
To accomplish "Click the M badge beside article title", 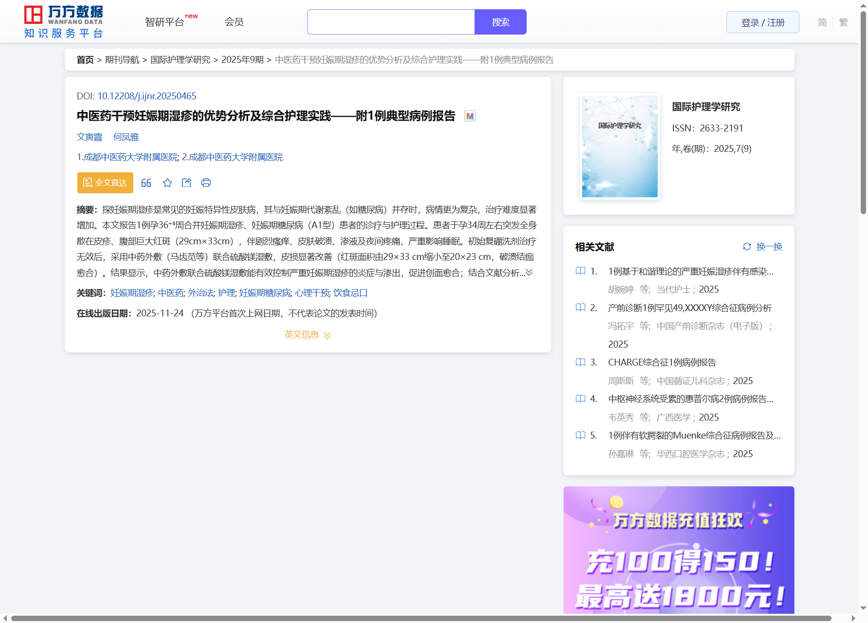I will pyautogui.click(x=470, y=116).
